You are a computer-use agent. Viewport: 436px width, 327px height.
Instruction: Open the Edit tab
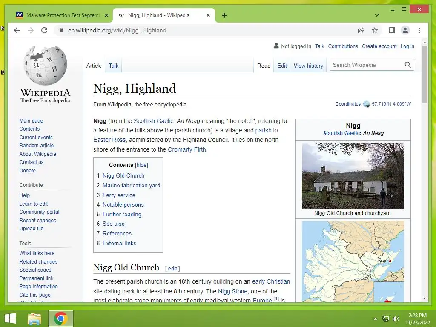[x=282, y=66]
